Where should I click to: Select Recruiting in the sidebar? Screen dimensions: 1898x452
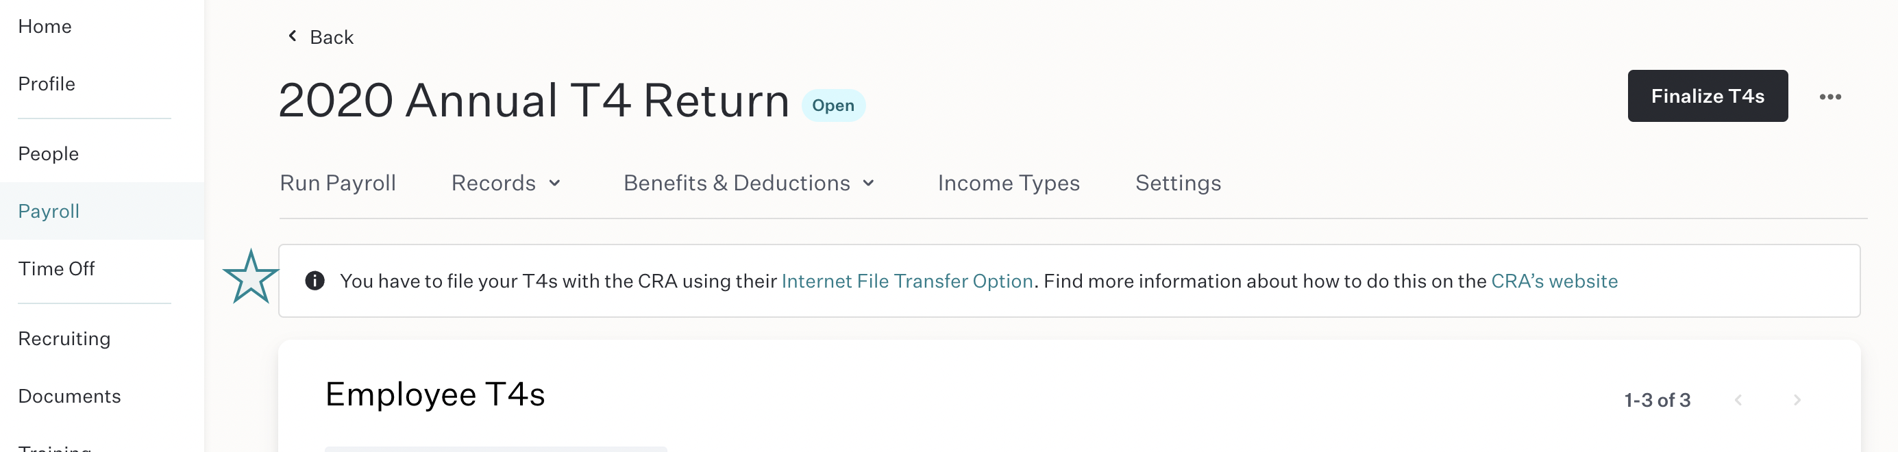point(64,338)
